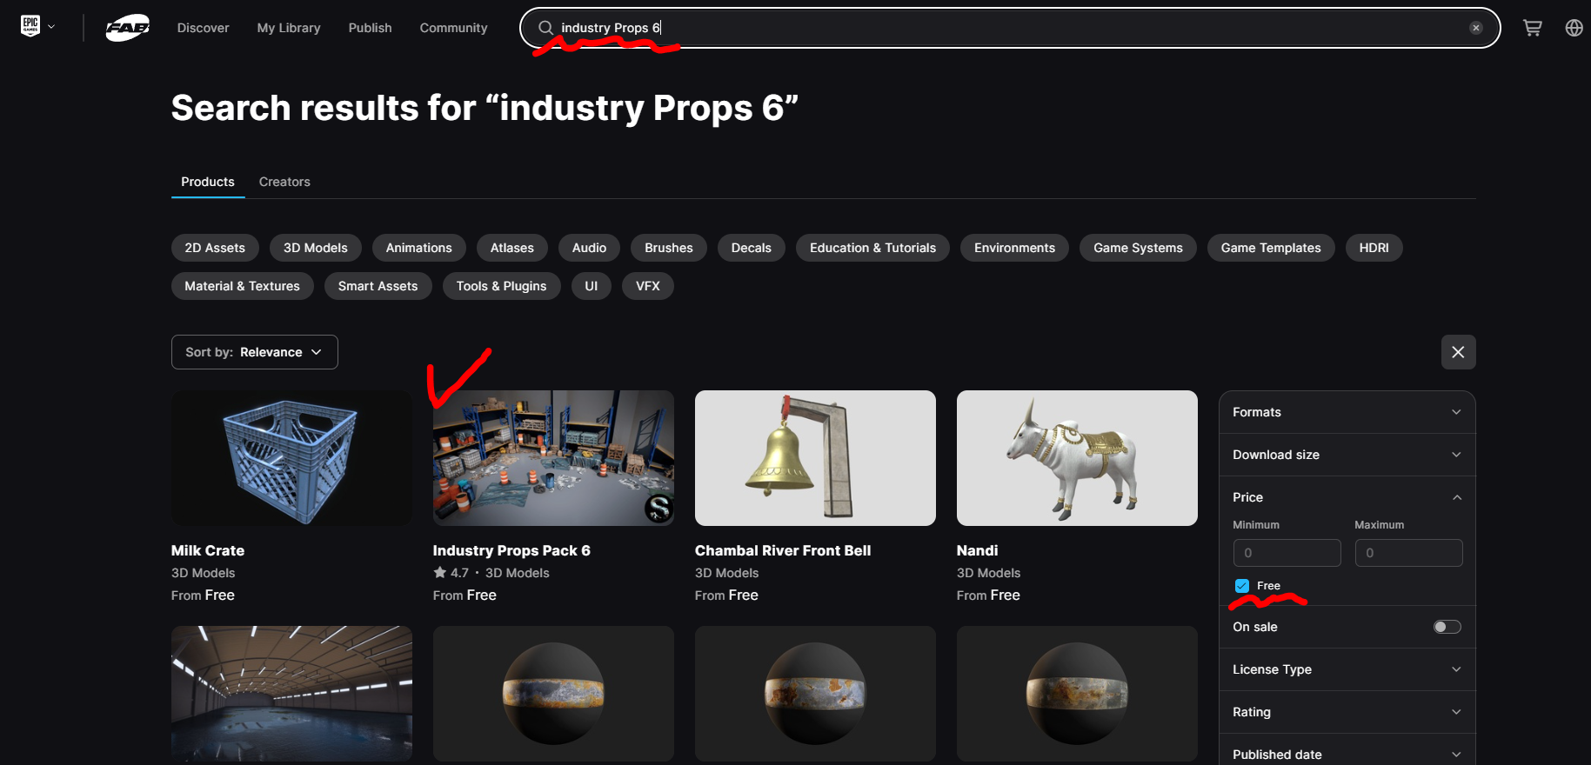Close the filters panel with the X button
The width and height of the screenshot is (1591, 765).
[1458, 352]
